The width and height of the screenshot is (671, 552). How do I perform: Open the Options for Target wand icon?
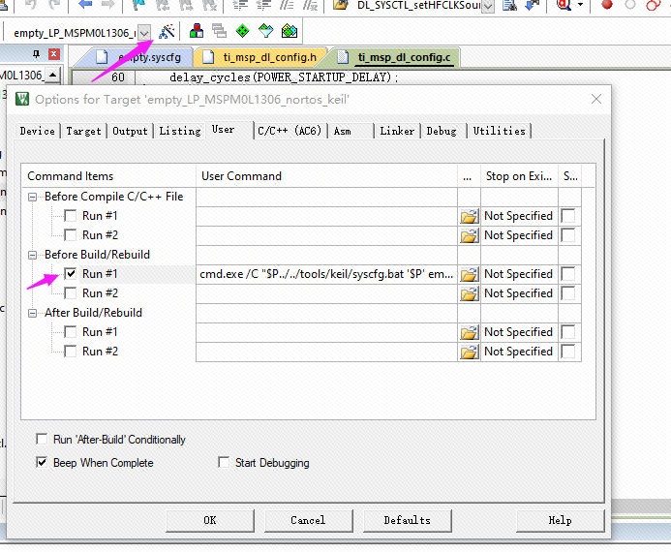click(x=167, y=32)
